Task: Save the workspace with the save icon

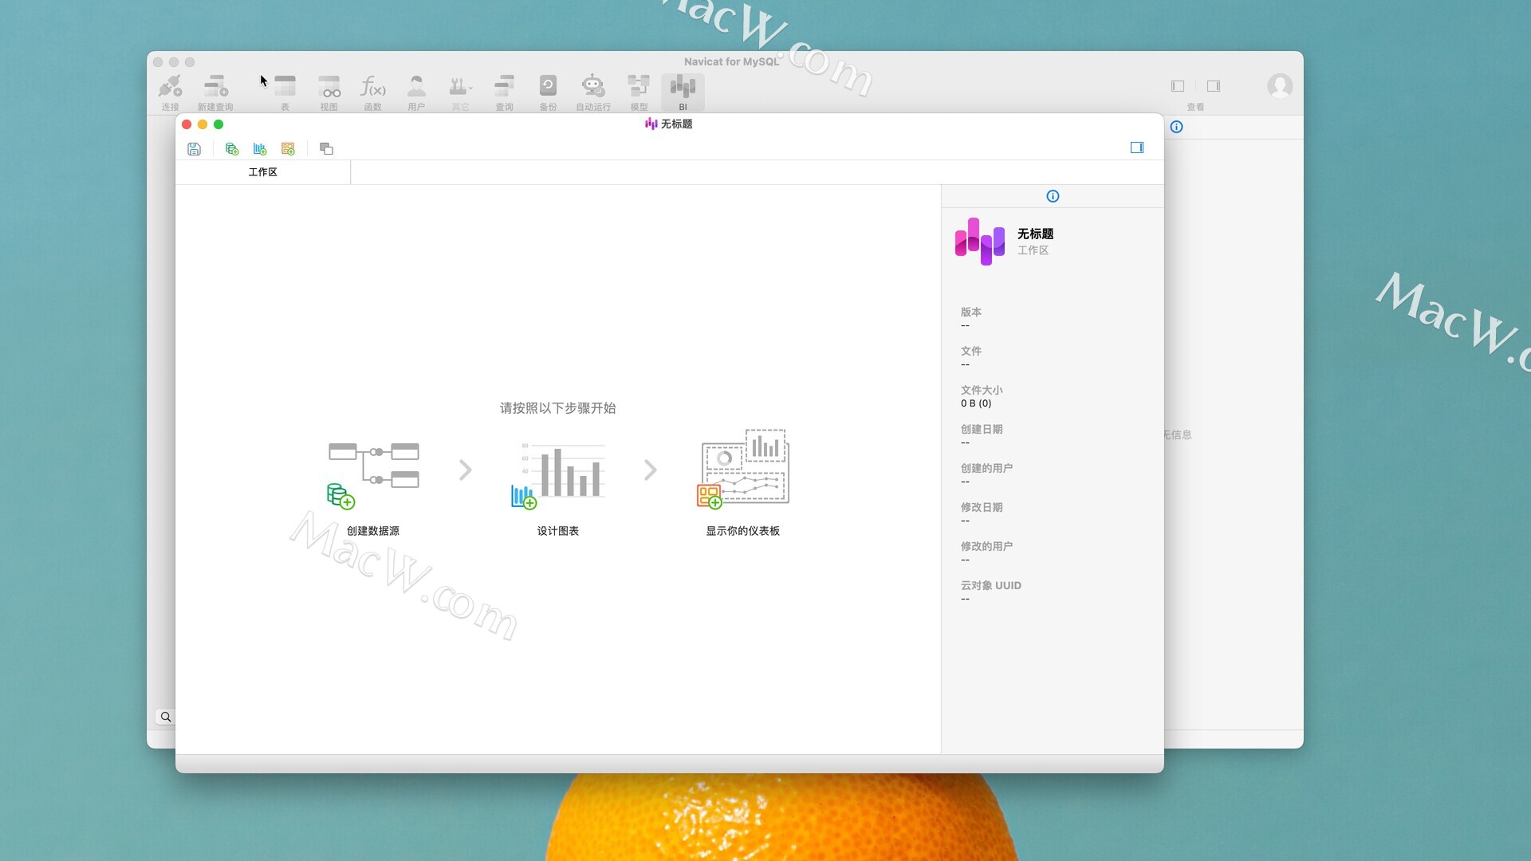Action: (x=194, y=149)
